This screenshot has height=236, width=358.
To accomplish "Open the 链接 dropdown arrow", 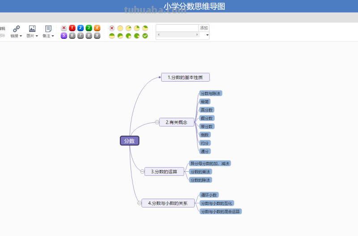I will point(21,36).
